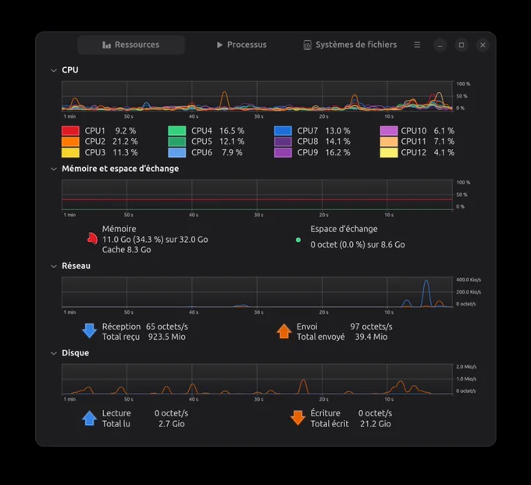The image size is (531, 485).
Task: Click the Ressources tab bar-chart icon
Action: click(107, 45)
